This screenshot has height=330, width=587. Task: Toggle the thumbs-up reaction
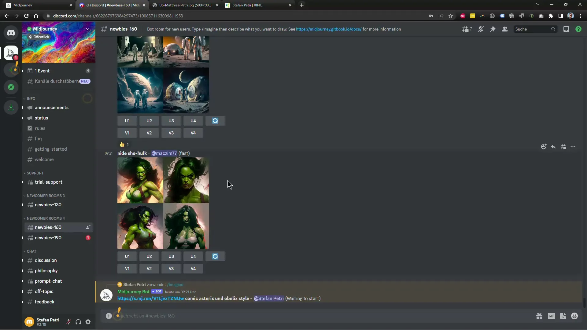point(124,144)
